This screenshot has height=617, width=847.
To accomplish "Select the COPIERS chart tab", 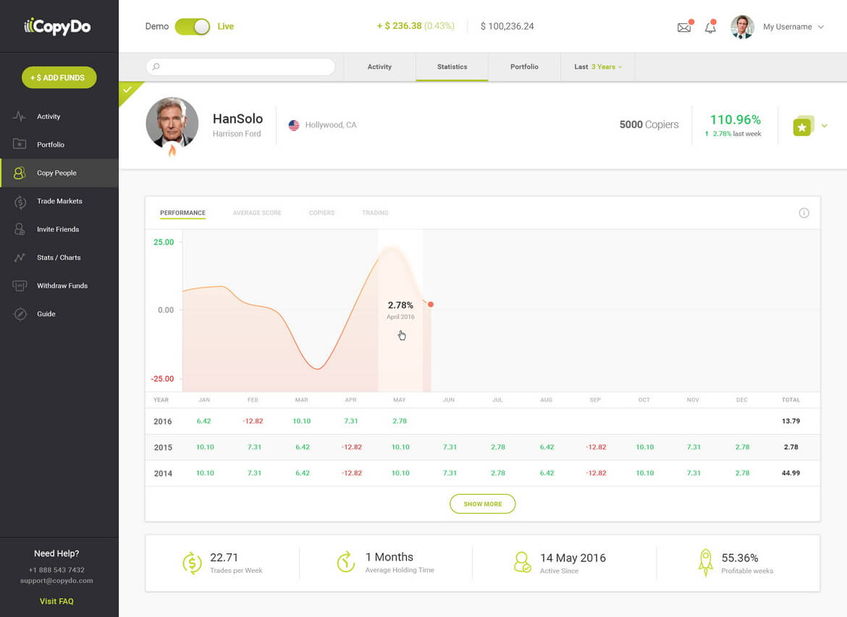I will pos(322,213).
